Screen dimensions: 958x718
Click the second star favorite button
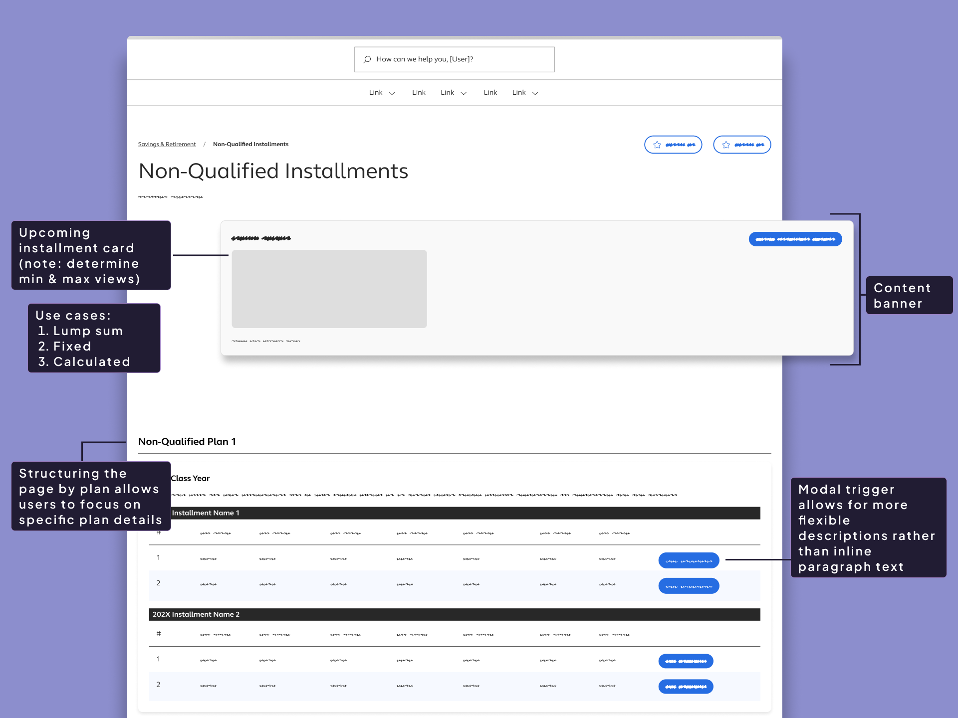pyautogui.click(x=741, y=145)
